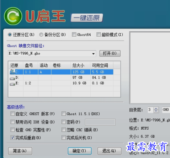Select the 10.9 GB size cell
Image resolution: width=170 pixels, height=158 pixels.
click(x=80, y=83)
